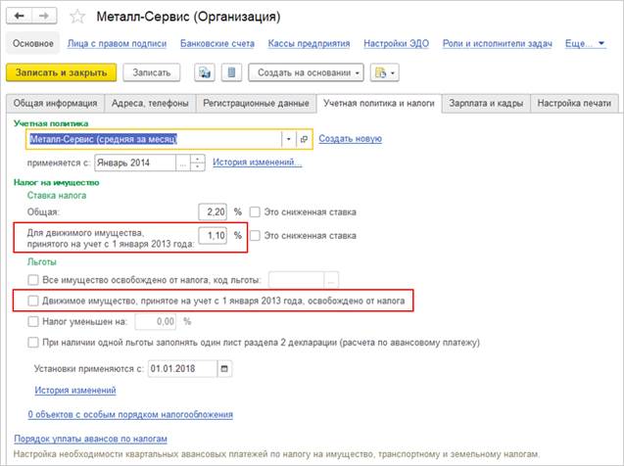Open История изменений link near Январь 2014

tap(257, 163)
